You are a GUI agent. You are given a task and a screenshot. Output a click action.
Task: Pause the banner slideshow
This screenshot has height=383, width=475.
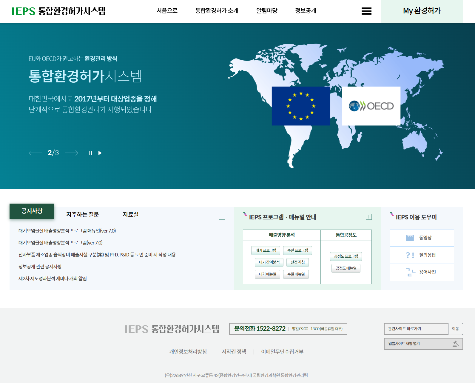tap(90, 153)
